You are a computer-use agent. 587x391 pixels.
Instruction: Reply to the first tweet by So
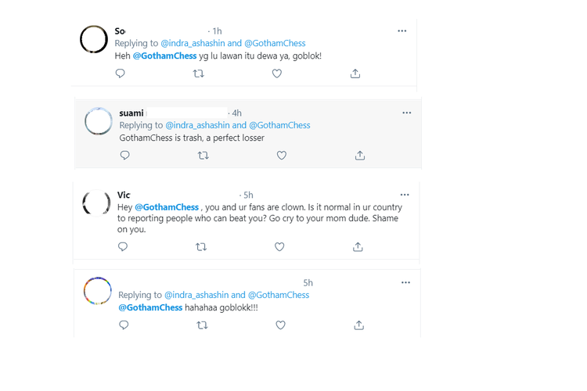click(x=120, y=74)
